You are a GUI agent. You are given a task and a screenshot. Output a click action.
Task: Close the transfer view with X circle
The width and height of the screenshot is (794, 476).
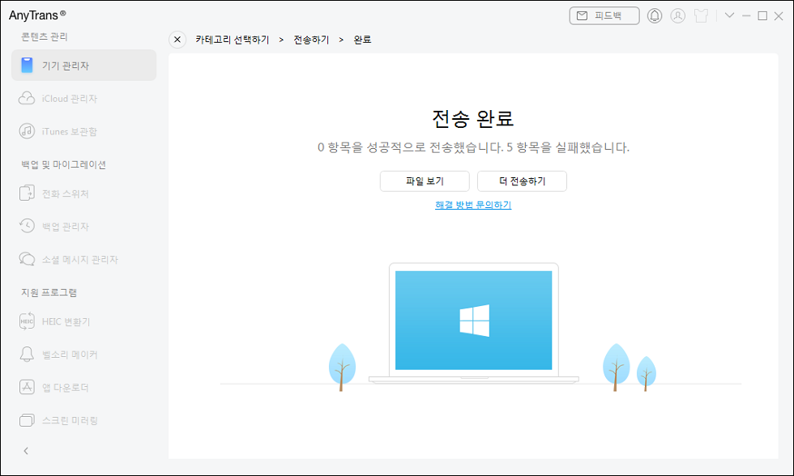pos(177,40)
